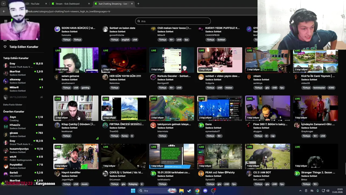The width and height of the screenshot is (346, 195).
Task: Click keakkanat's avatar icon
Action: click(x=57, y=125)
